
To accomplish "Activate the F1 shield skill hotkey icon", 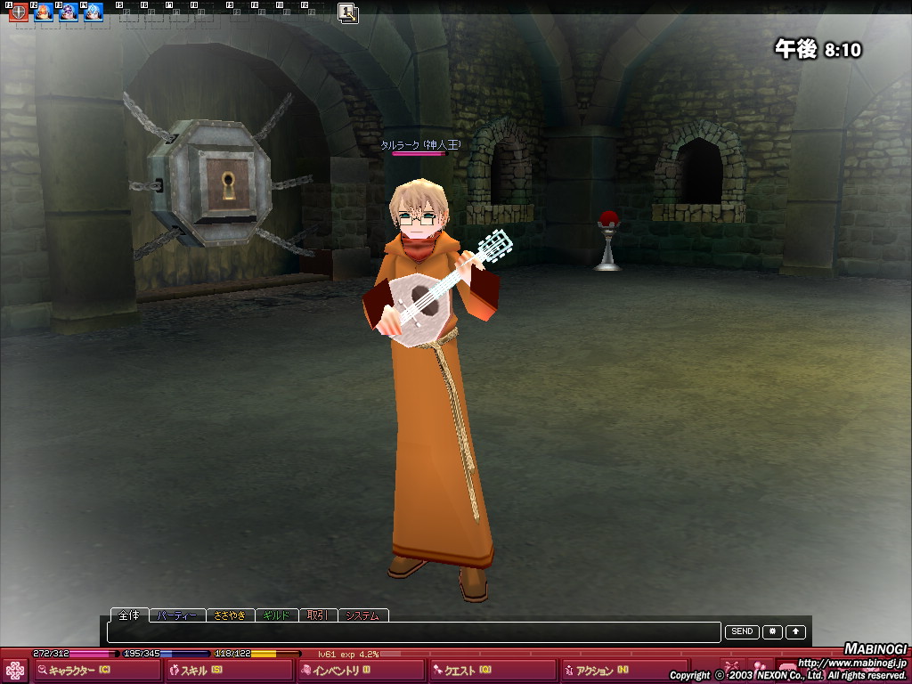I will coord(18,12).
